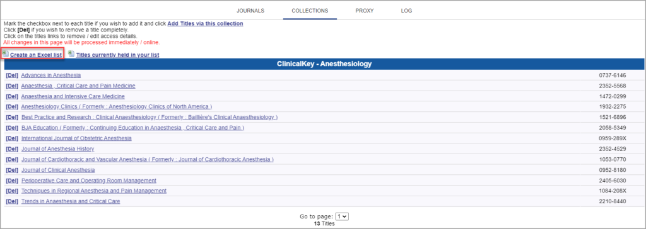Viewport: 646px width, 229px height.
Task: Click the icon beside Titles currently held
Action: coord(71,54)
